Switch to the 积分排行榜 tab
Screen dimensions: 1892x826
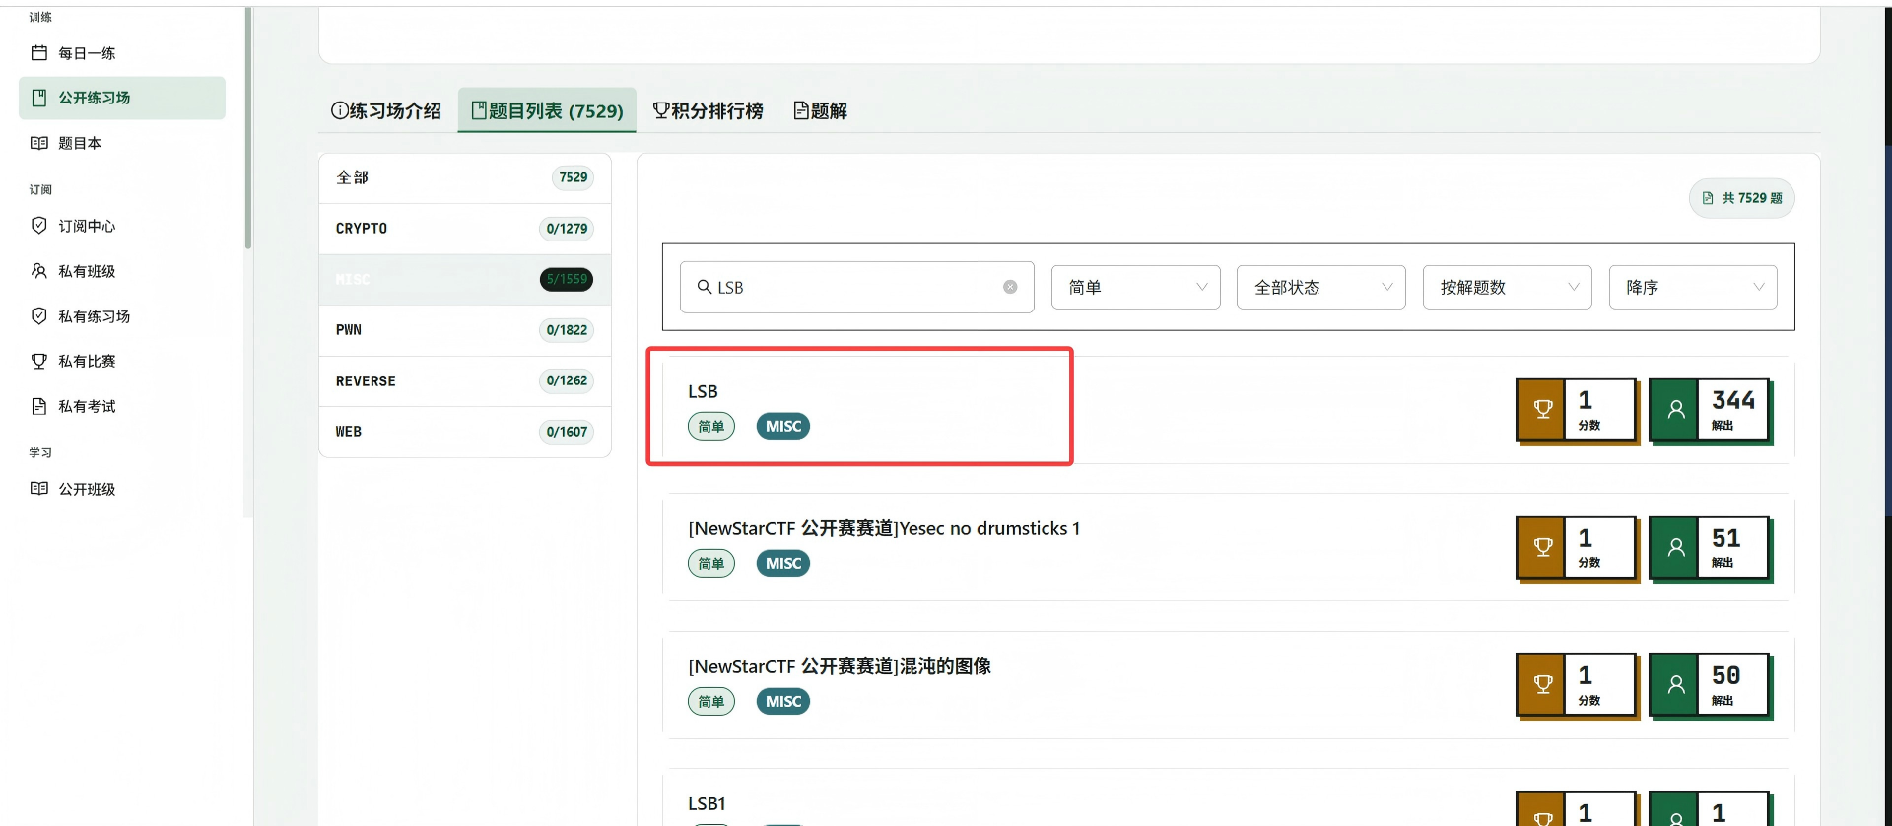709,110
